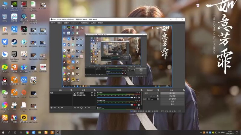Image resolution: width=241 pixels, height=135 pixels.
Task: Click the OBS preview canvas
Action: (117, 56)
